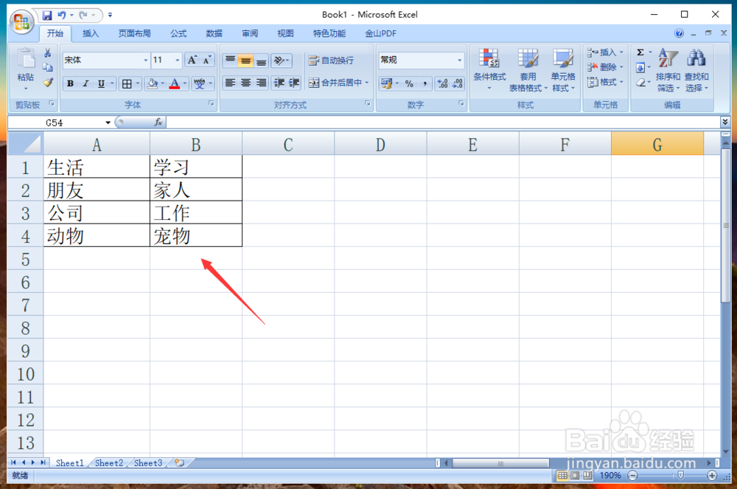Open the text orientation button
737x489 pixels.
click(x=281, y=60)
